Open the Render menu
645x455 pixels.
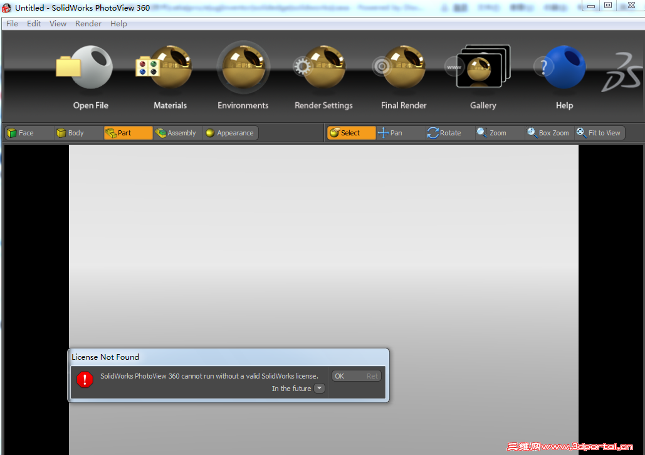[x=88, y=24]
